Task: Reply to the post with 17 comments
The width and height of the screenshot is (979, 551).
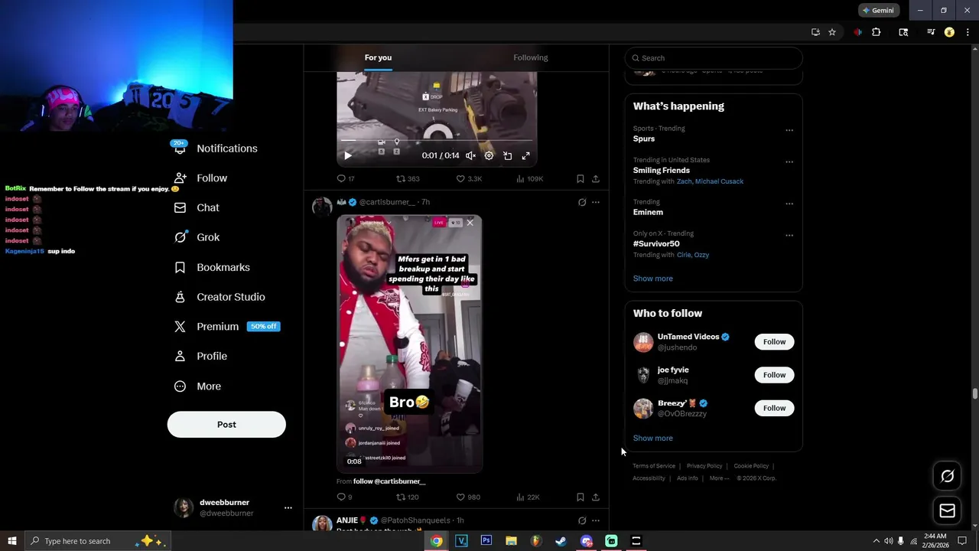Action: tap(346, 178)
